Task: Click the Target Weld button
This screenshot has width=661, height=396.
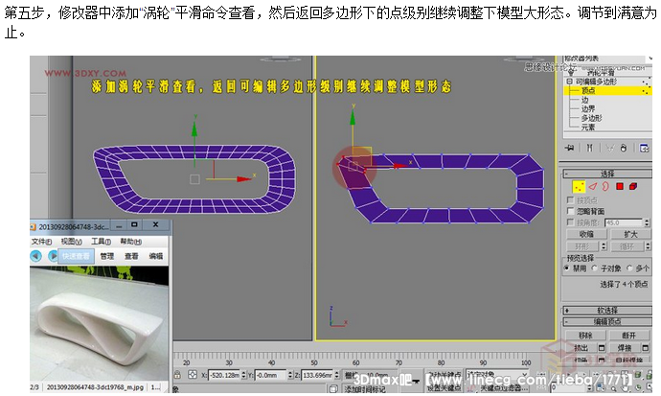Action: [629, 360]
